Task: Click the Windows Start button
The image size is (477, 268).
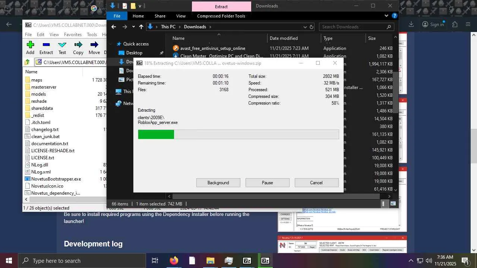Action: click(9, 261)
